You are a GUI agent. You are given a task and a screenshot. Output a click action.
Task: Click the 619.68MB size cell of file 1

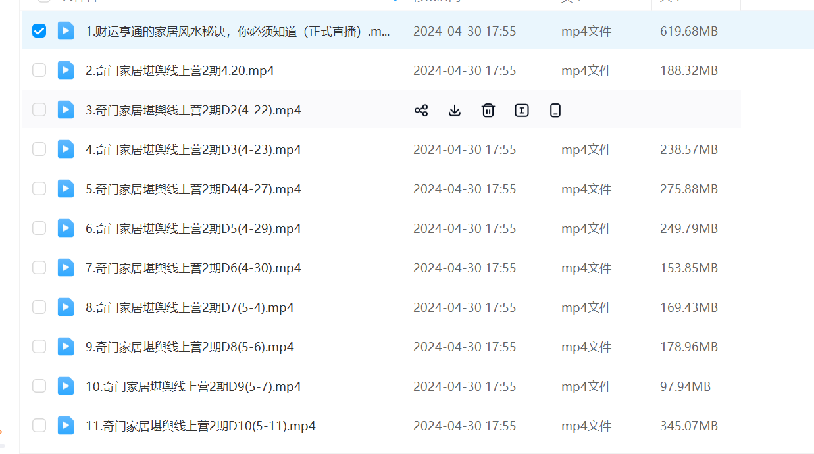point(688,31)
